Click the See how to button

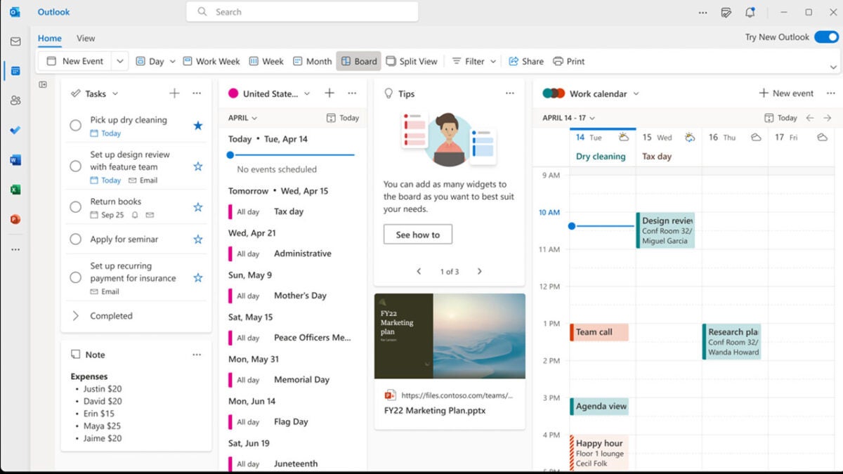coord(417,234)
